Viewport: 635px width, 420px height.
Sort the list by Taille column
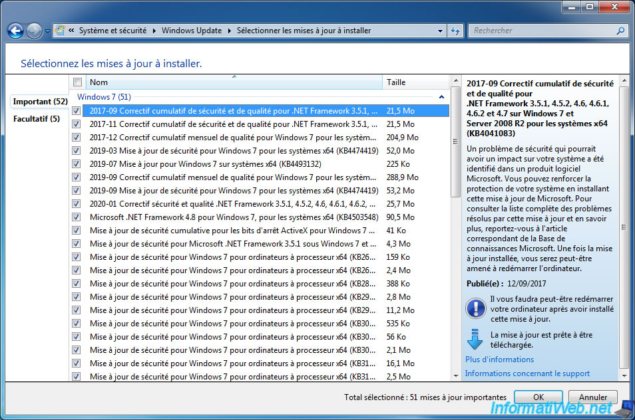coord(416,82)
